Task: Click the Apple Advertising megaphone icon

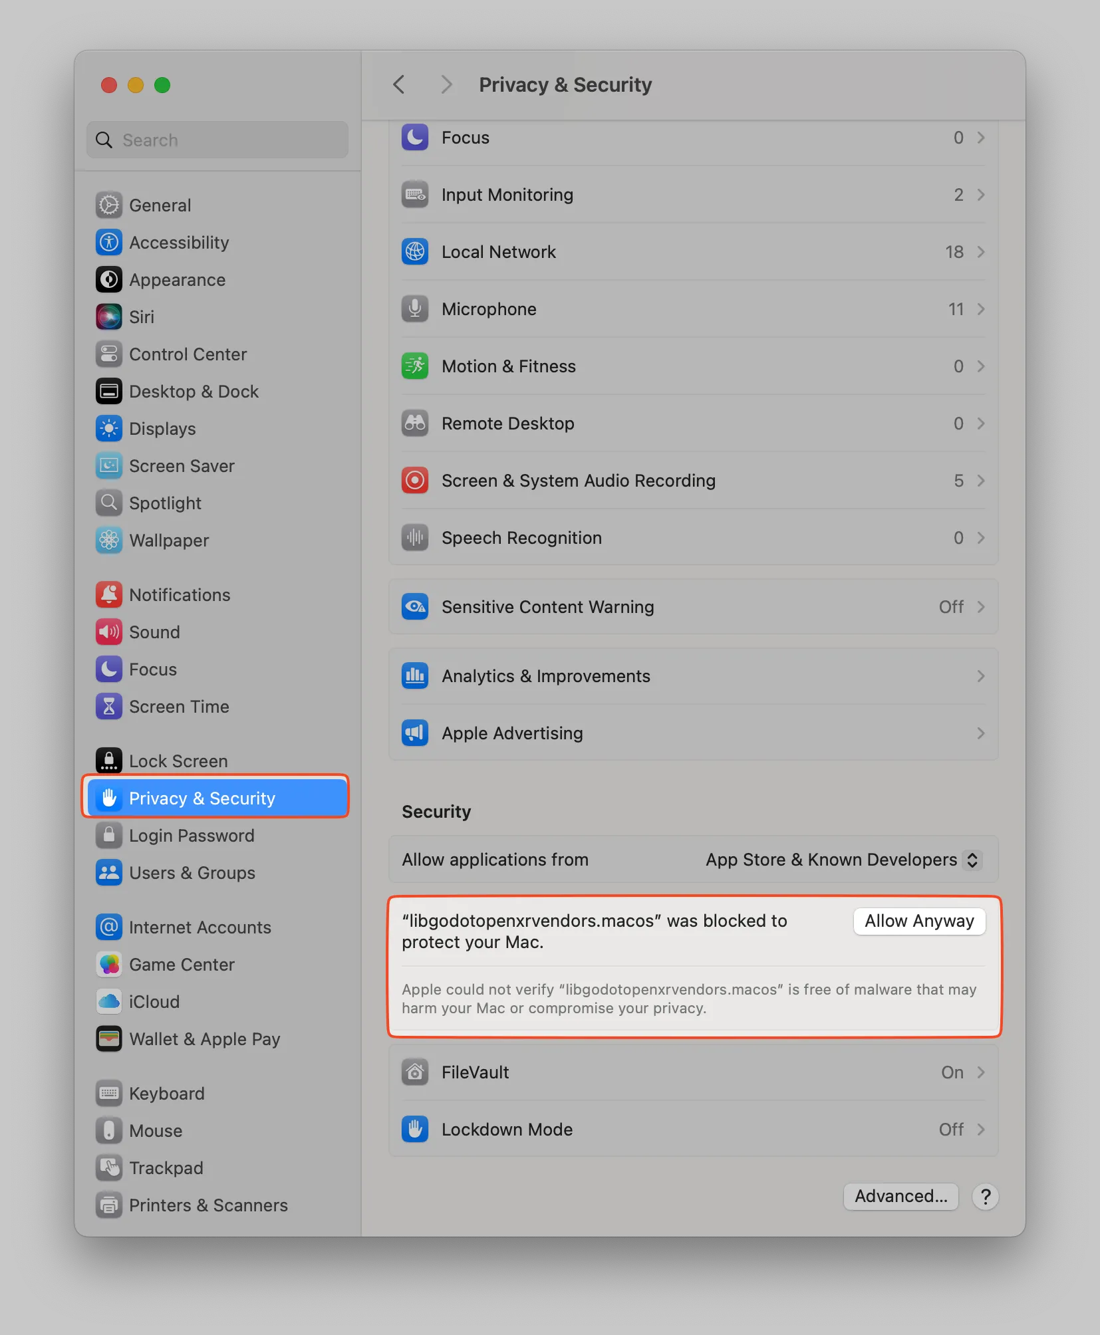Action: [x=415, y=733]
